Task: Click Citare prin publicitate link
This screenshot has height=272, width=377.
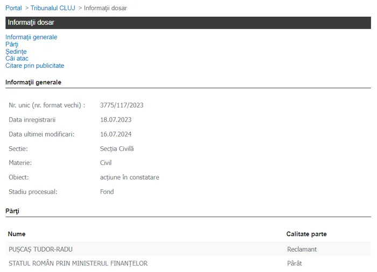Action: (x=34, y=66)
